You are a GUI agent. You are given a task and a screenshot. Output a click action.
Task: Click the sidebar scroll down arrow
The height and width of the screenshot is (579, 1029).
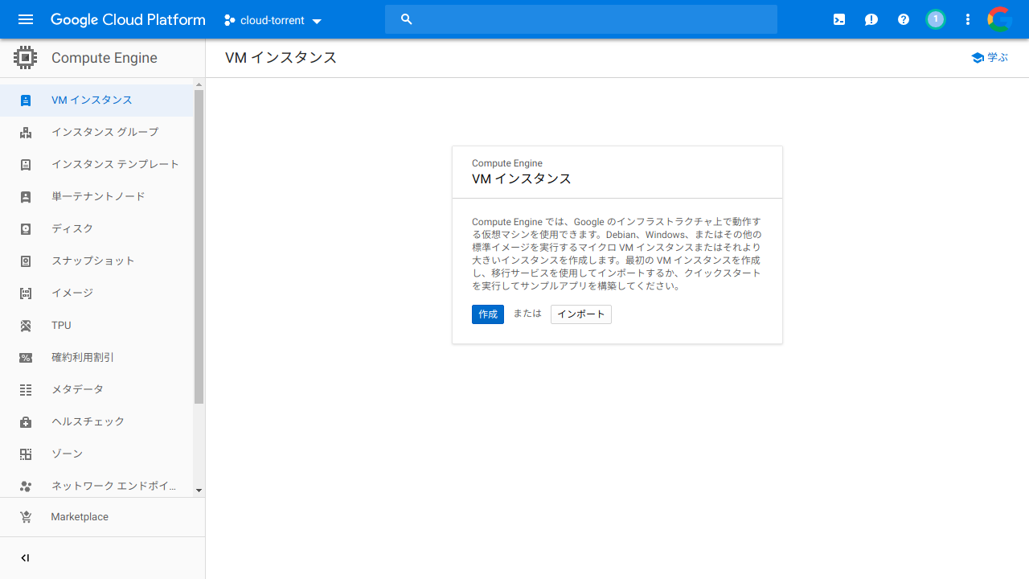pyautogui.click(x=199, y=491)
